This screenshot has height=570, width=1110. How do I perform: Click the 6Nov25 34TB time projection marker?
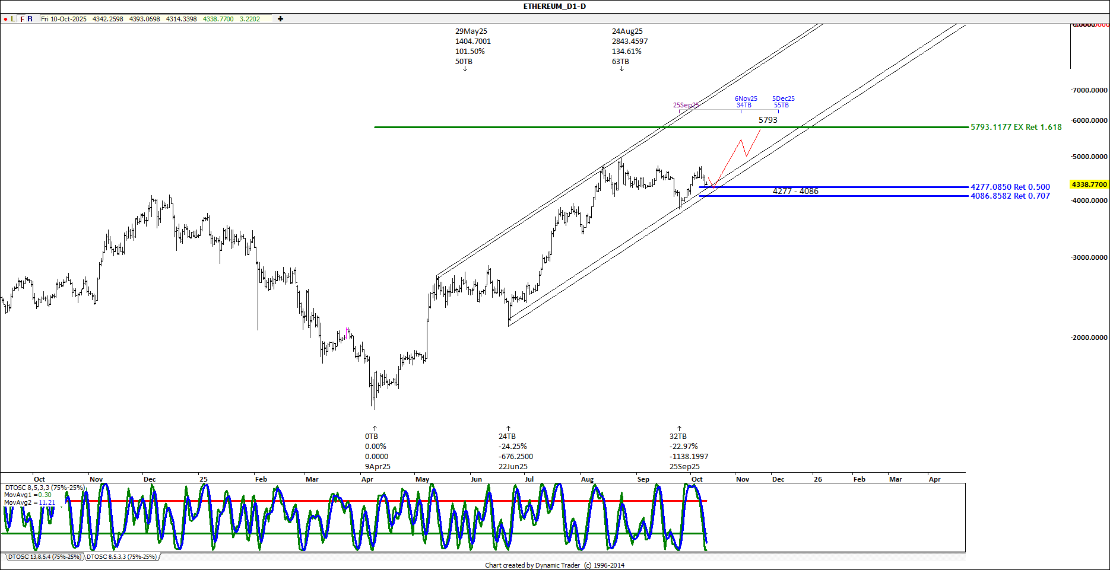click(746, 102)
